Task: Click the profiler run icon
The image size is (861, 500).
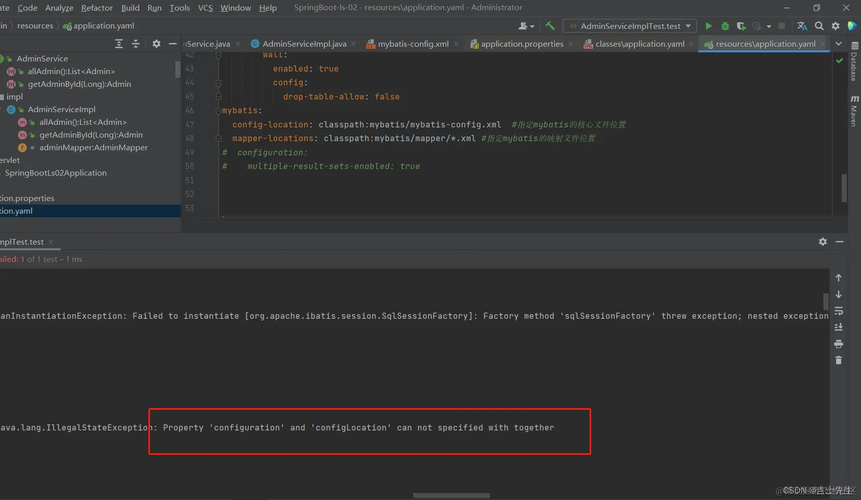Action: [757, 26]
